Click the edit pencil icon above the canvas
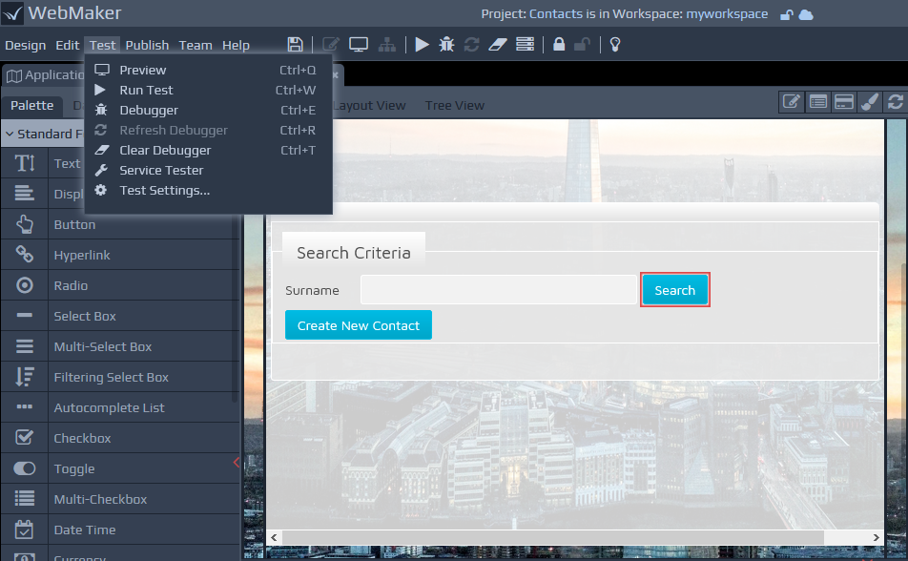Viewport: 908px width, 561px height. (x=792, y=103)
